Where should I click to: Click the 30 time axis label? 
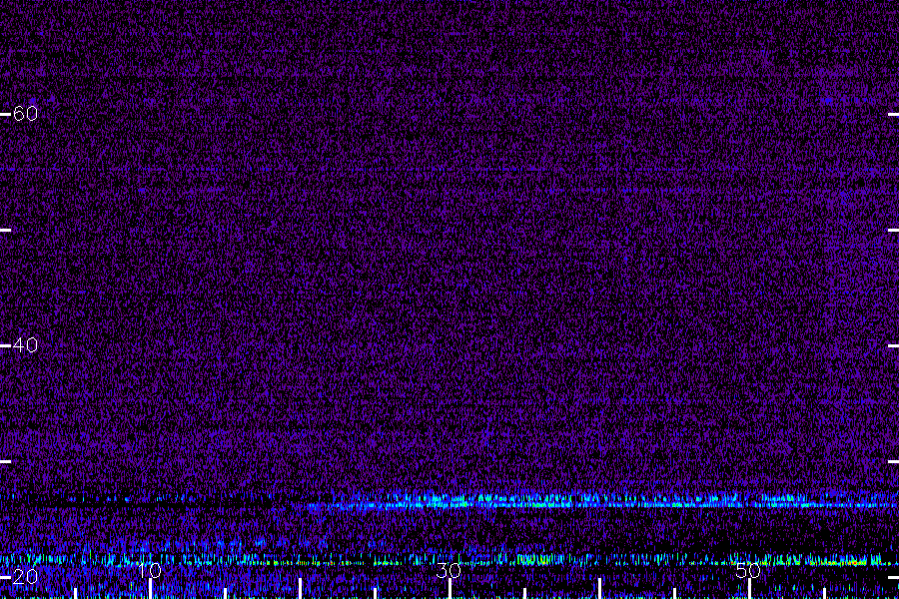pos(449,570)
